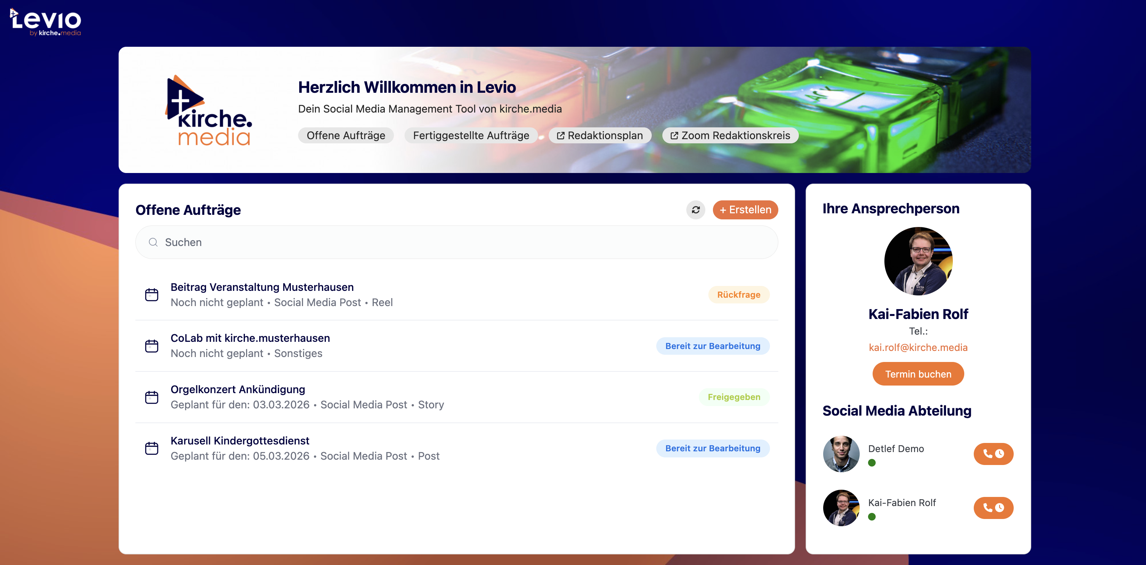Focus the Suchen search field
Viewport: 1146px width, 565px height.
pyautogui.click(x=456, y=242)
